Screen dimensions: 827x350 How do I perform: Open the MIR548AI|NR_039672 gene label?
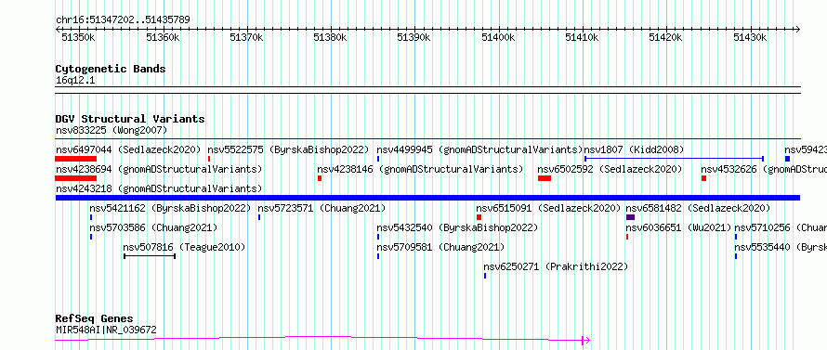click(106, 330)
